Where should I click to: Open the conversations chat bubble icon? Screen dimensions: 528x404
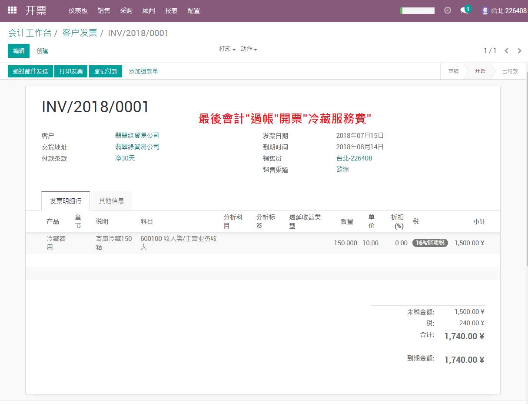click(465, 10)
